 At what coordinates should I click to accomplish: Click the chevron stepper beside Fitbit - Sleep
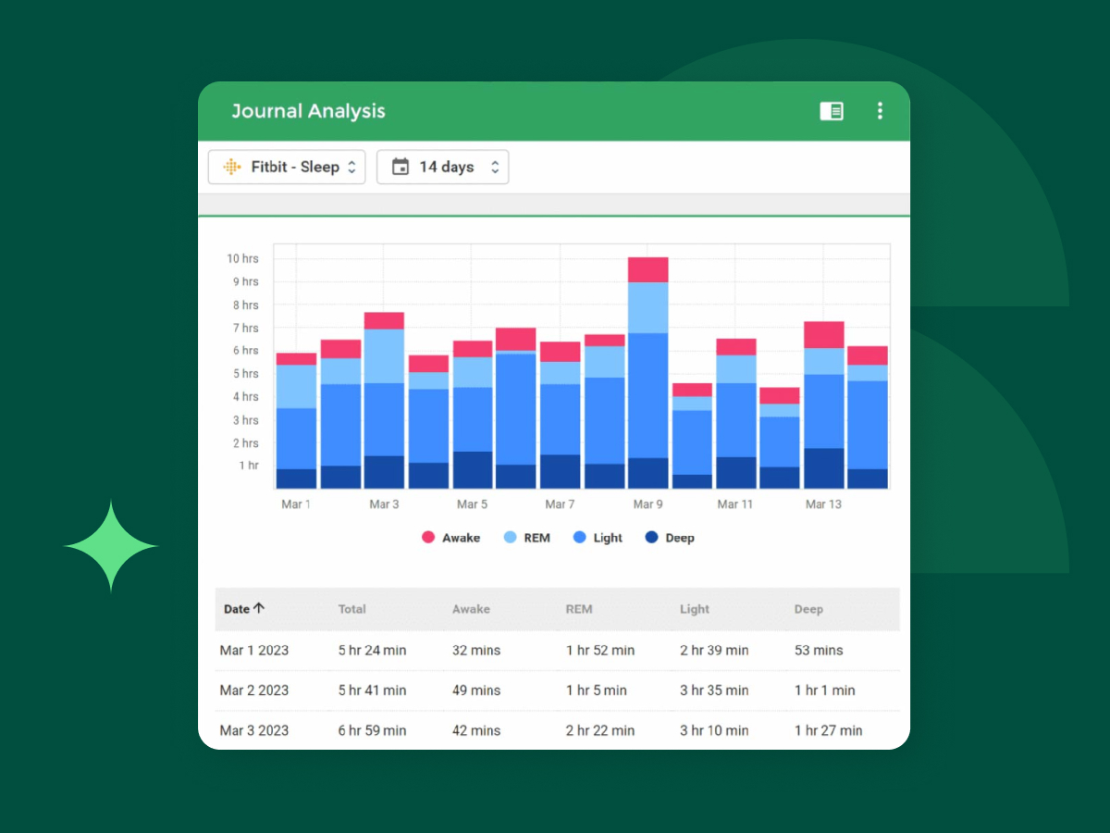tap(352, 167)
